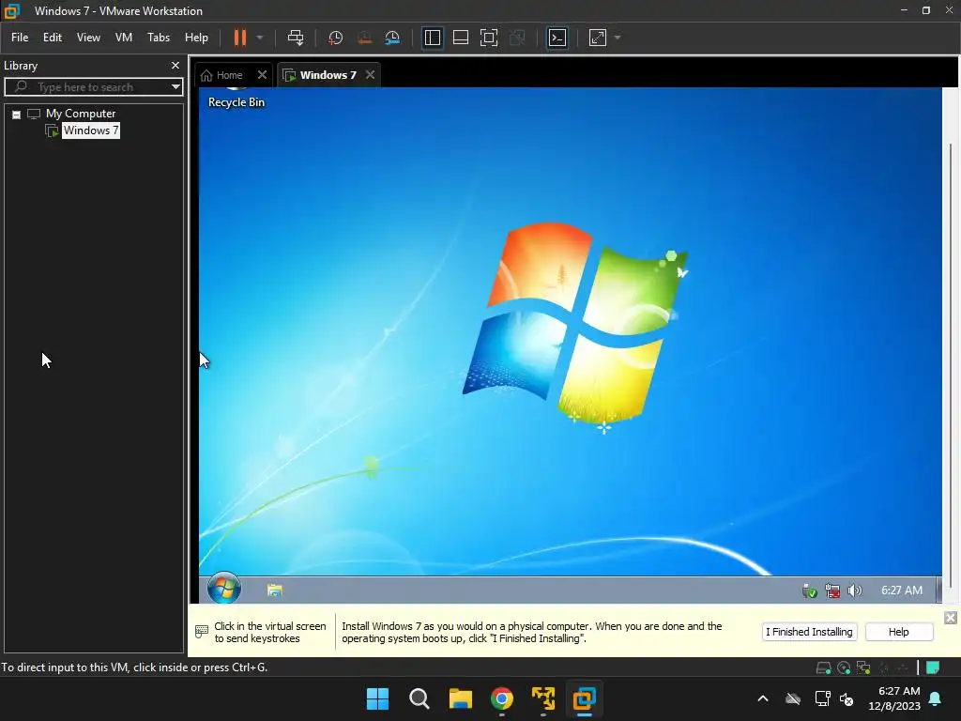Click the VM view vertical scrollbar

coord(951,365)
